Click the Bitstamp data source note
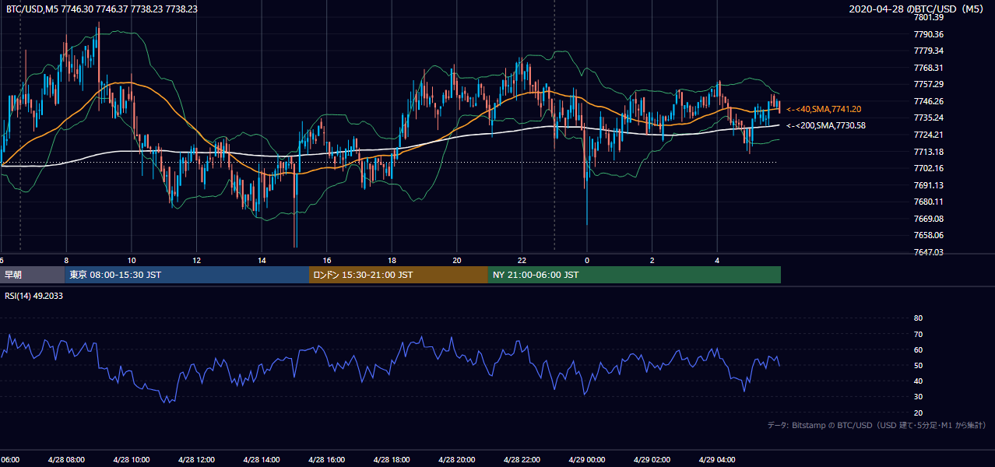This screenshot has height=467, width=995. point(877,425)
